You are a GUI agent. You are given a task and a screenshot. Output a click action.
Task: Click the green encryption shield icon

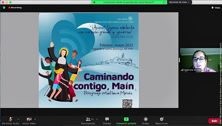(4, 8)
